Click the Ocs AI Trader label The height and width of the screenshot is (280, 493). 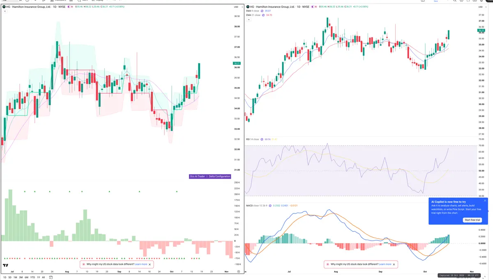click(197, 177)
